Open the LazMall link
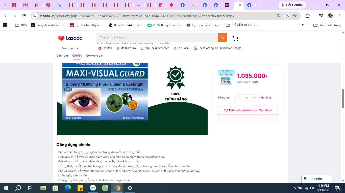 (105, 48)
